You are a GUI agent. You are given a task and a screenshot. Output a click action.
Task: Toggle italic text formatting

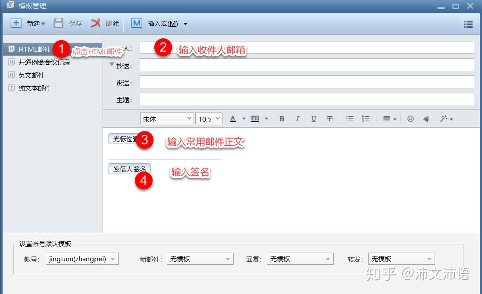coord(297,118)
